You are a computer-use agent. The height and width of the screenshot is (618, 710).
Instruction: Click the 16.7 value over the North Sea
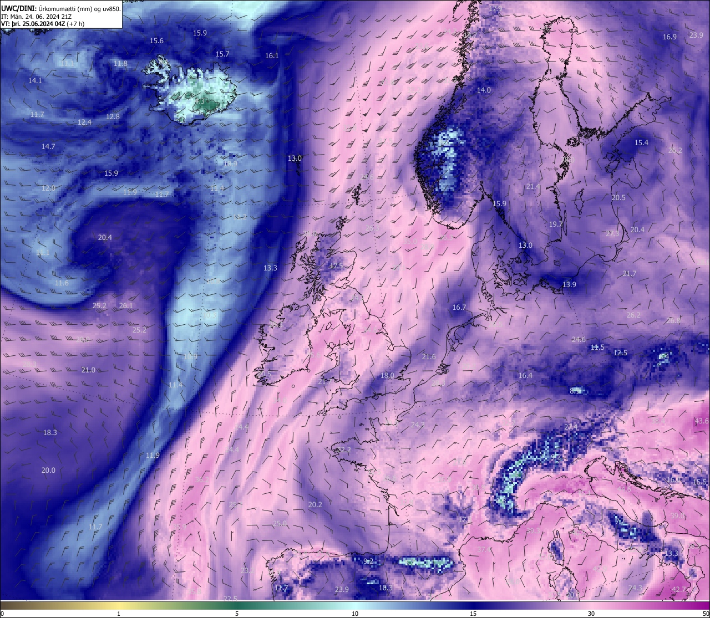click(459, 308)
